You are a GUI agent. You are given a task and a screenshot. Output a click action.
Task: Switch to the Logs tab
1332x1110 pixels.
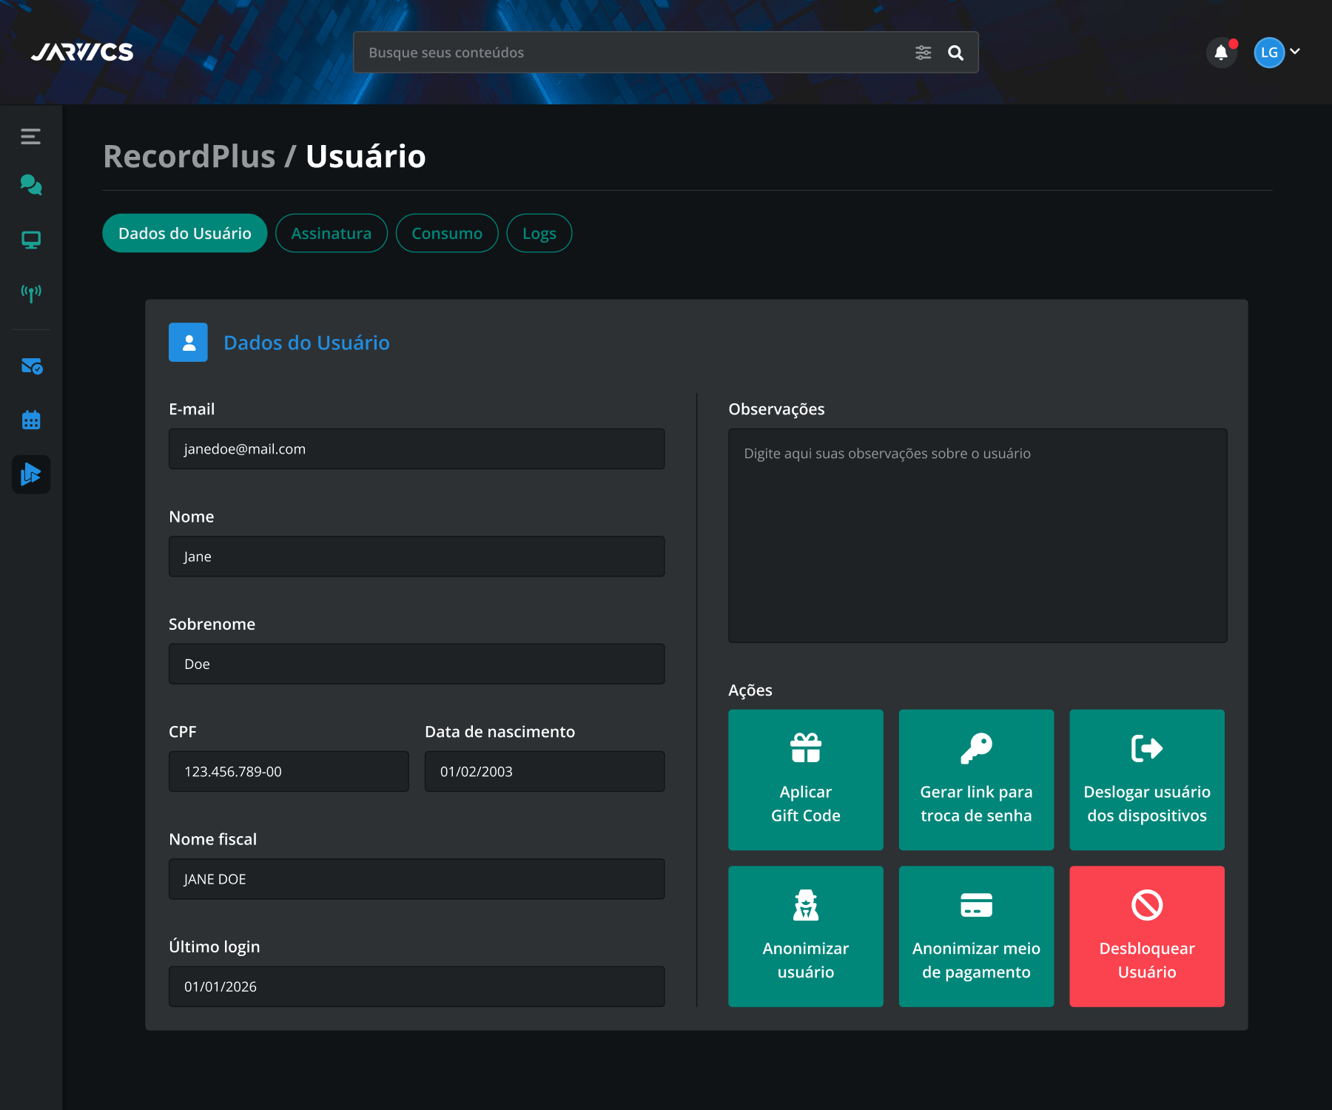(539, 233)
